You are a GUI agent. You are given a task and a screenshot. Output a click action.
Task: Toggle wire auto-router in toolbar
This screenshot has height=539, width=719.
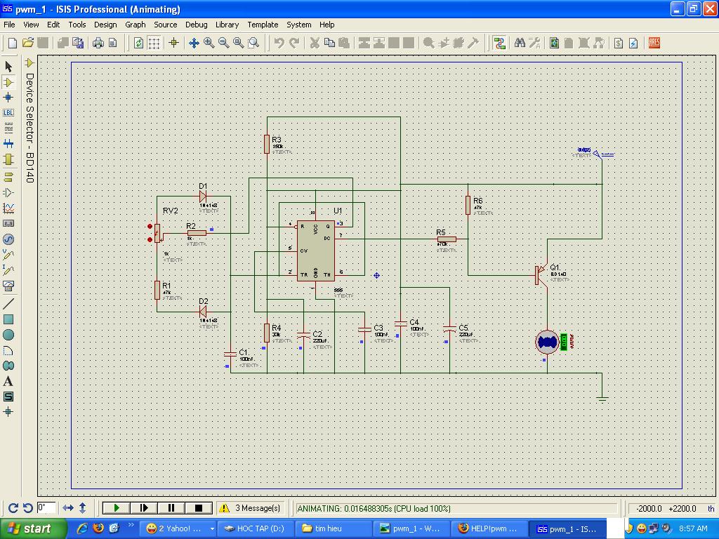[499, 43]
